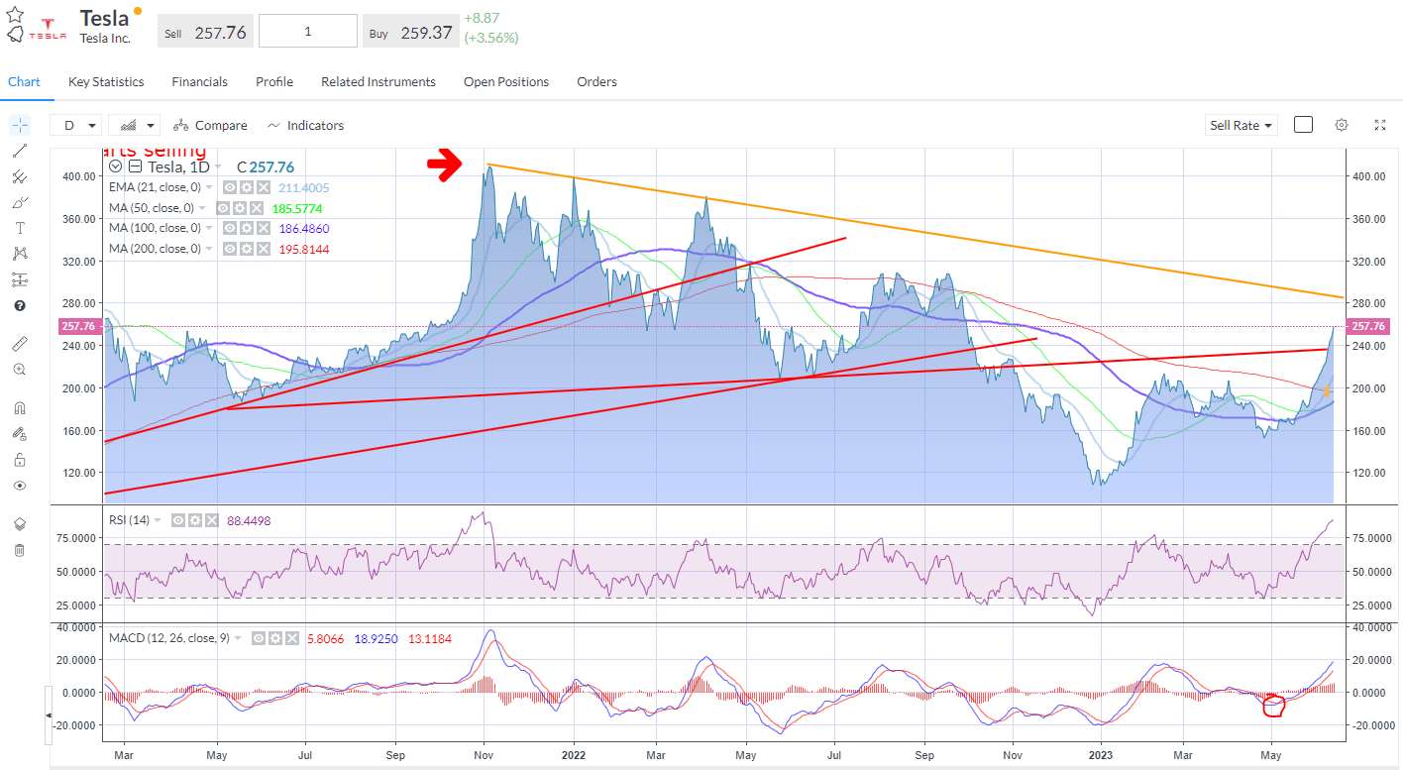Select the brush drawing tool
The image size is (1404, 770).
(x=20, y=202)
